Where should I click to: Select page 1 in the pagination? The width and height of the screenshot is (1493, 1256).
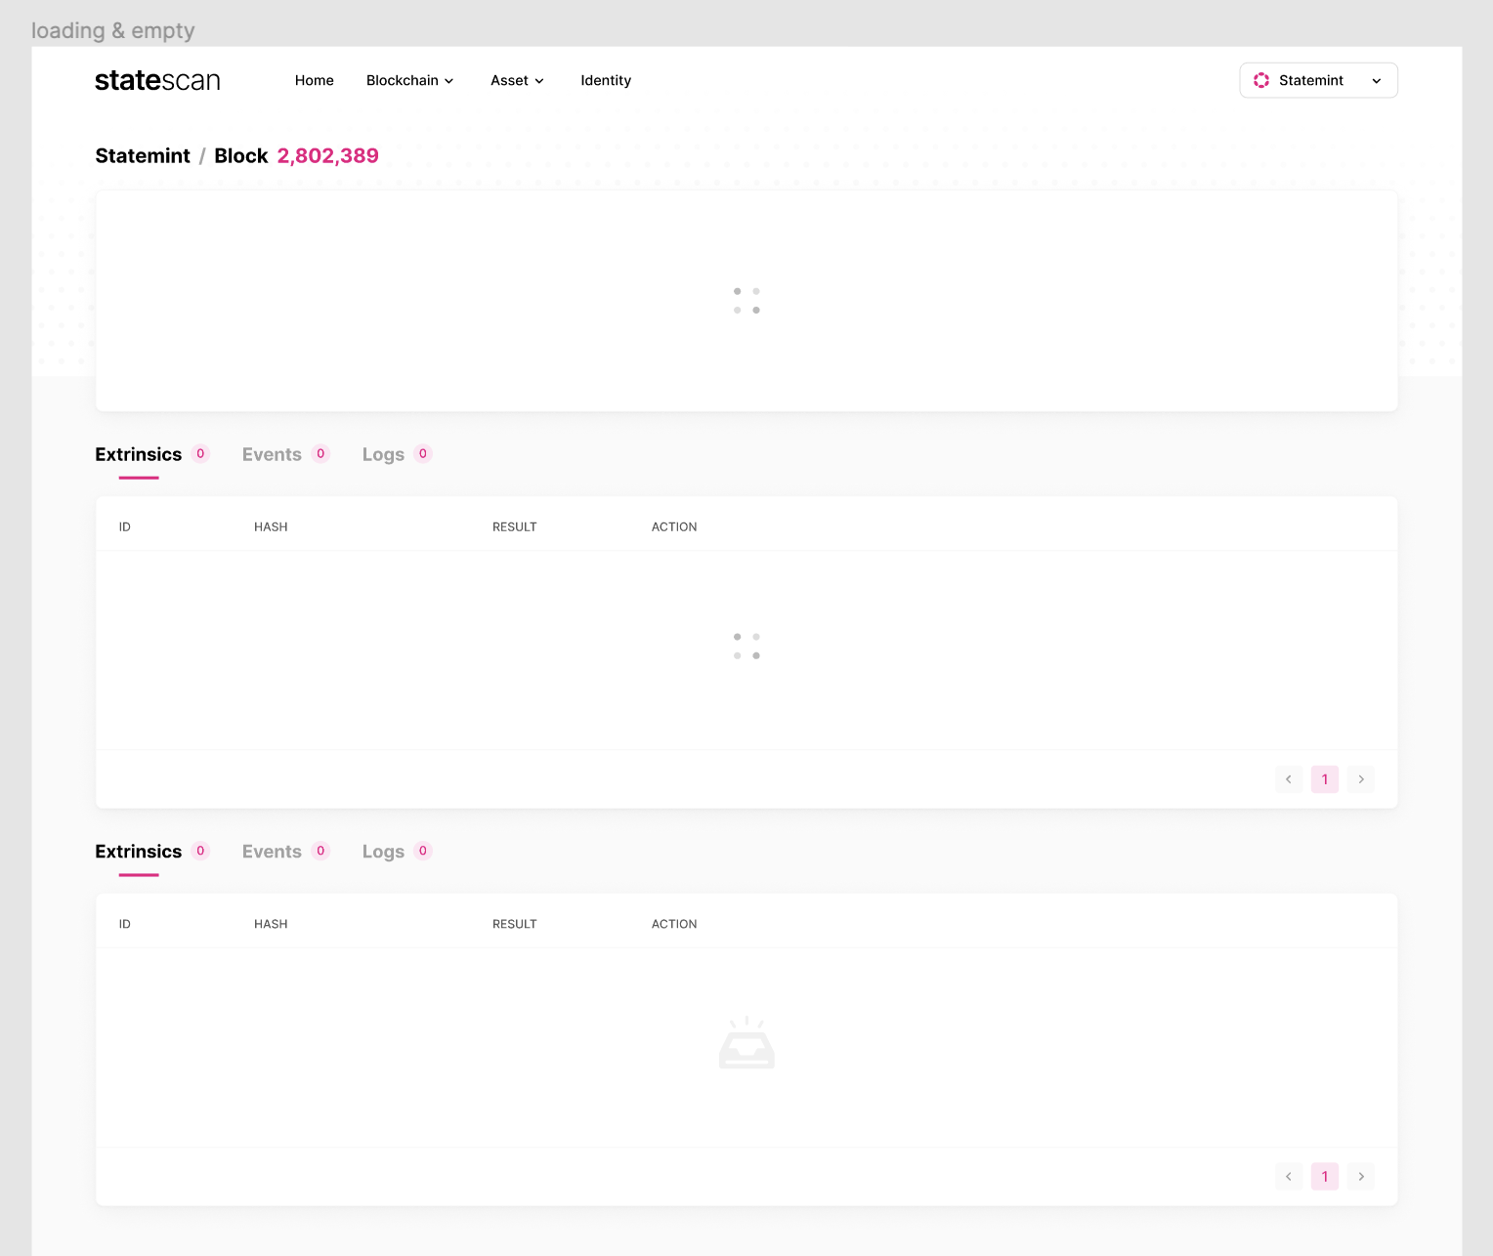tap(1324, 778)
